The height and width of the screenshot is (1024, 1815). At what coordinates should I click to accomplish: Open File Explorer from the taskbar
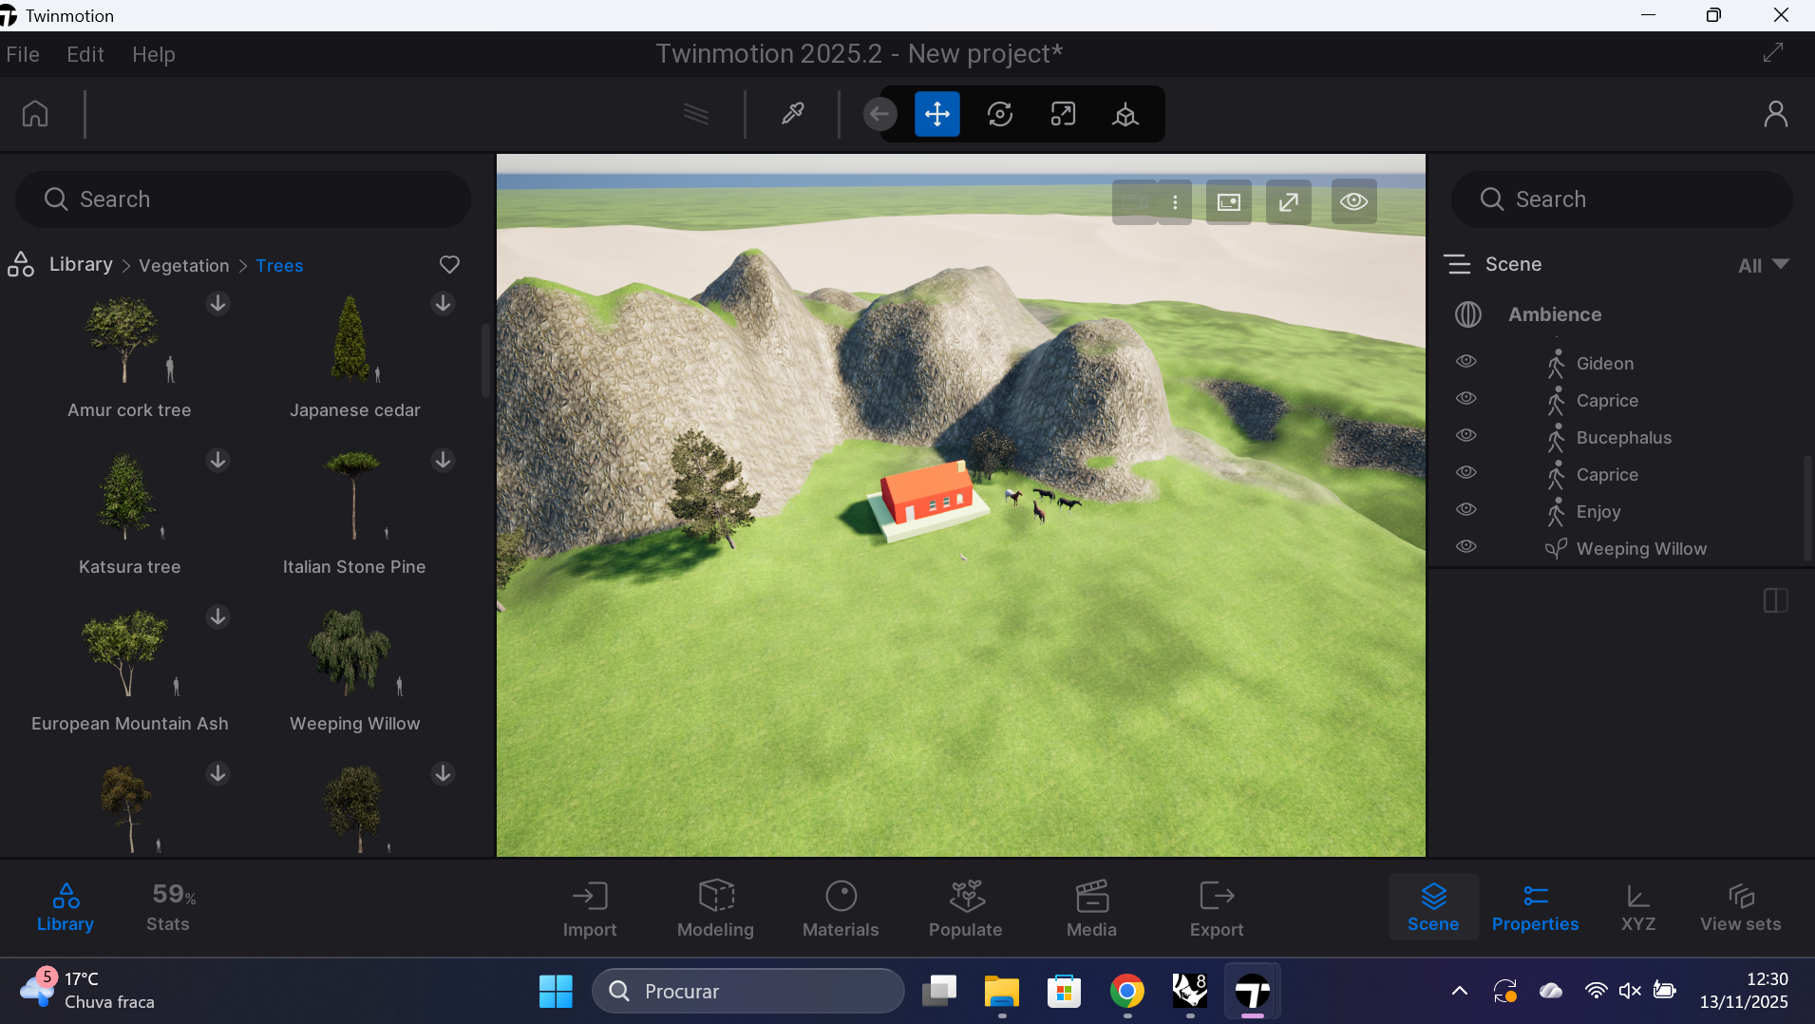[1002, 992]
